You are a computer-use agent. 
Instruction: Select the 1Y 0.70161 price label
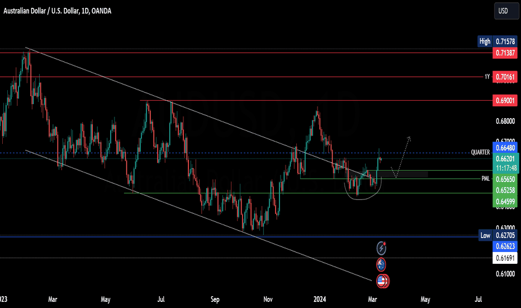[x=505, y=77]
